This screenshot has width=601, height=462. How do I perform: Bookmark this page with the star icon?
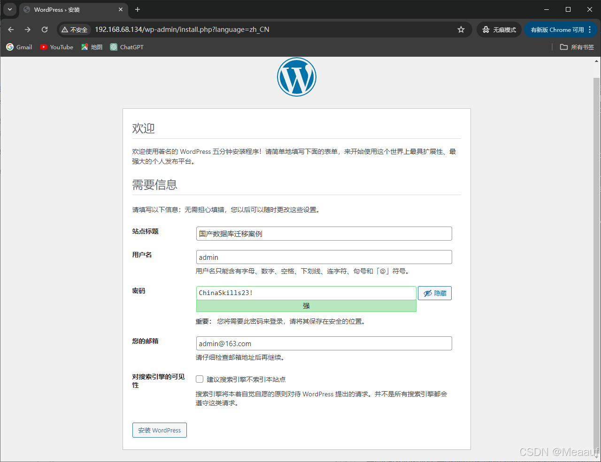coord(461,30)
